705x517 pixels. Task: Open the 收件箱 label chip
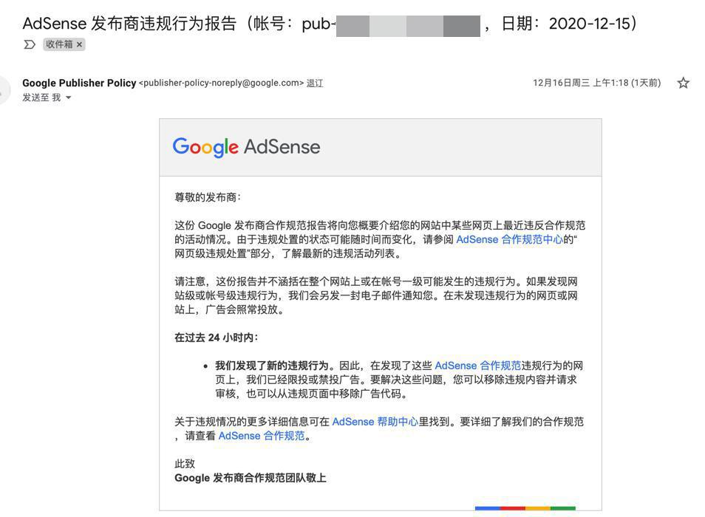pyautogui.click(x=59, y=44)
